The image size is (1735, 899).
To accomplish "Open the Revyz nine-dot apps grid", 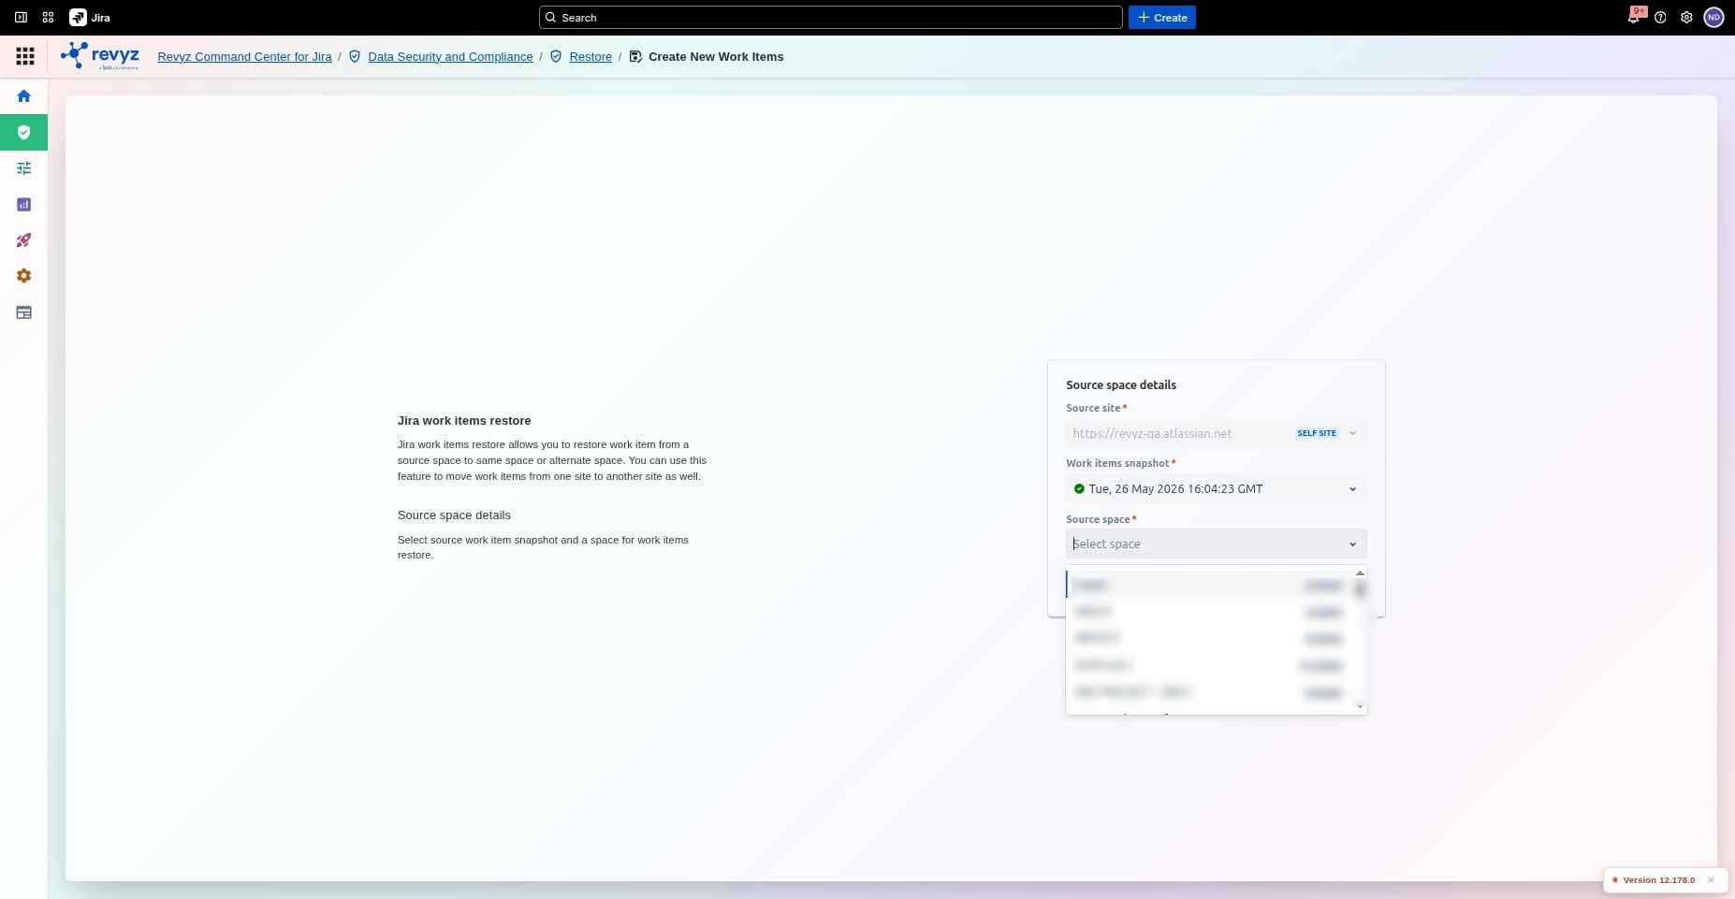I will click(25, 57).
